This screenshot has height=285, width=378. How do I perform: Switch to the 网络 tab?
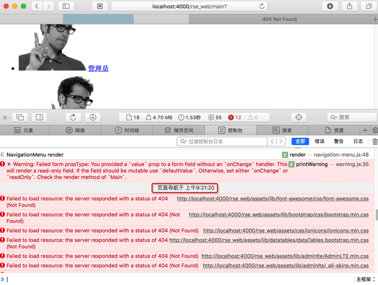(x=75, y=130)
